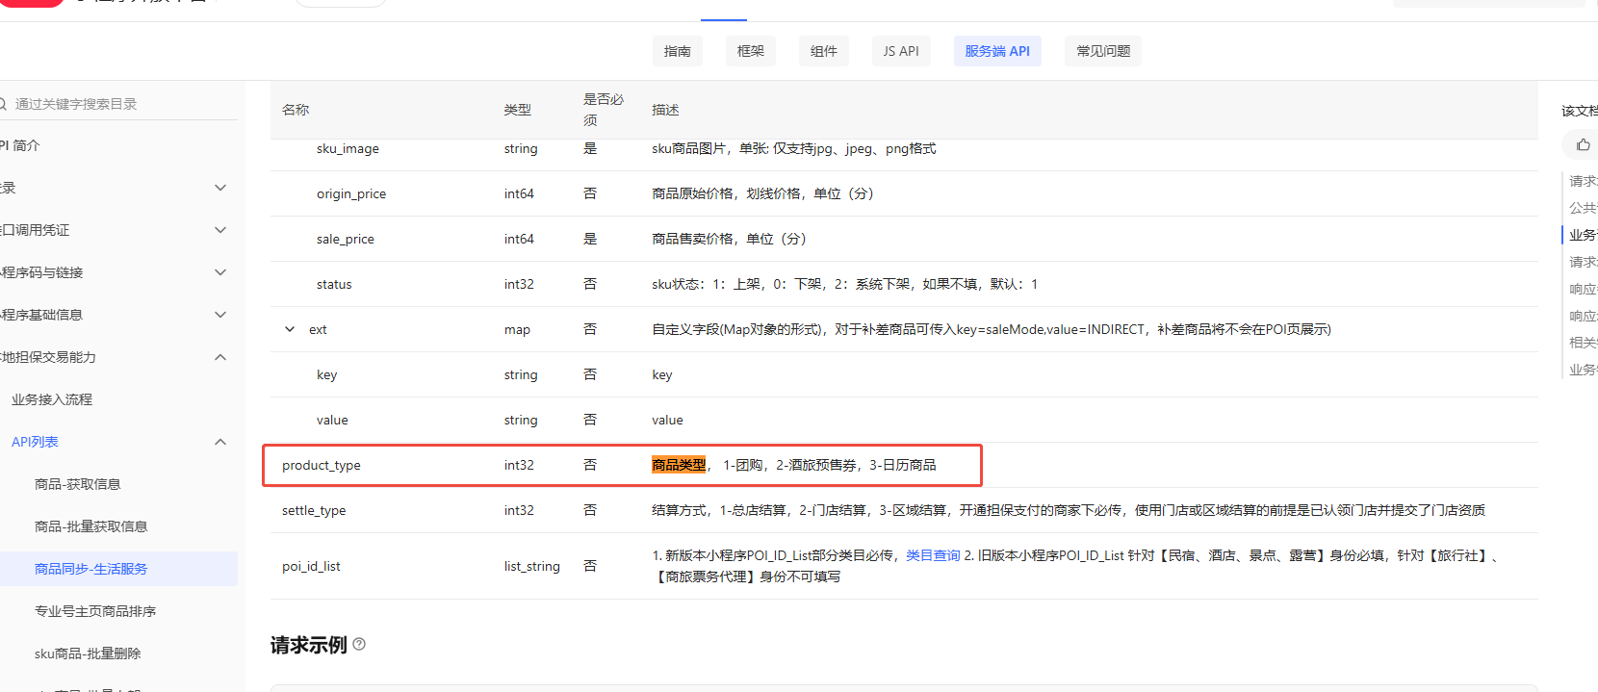Follow the 类目查询 link
1598x692 pixels.
pos(932,555)
